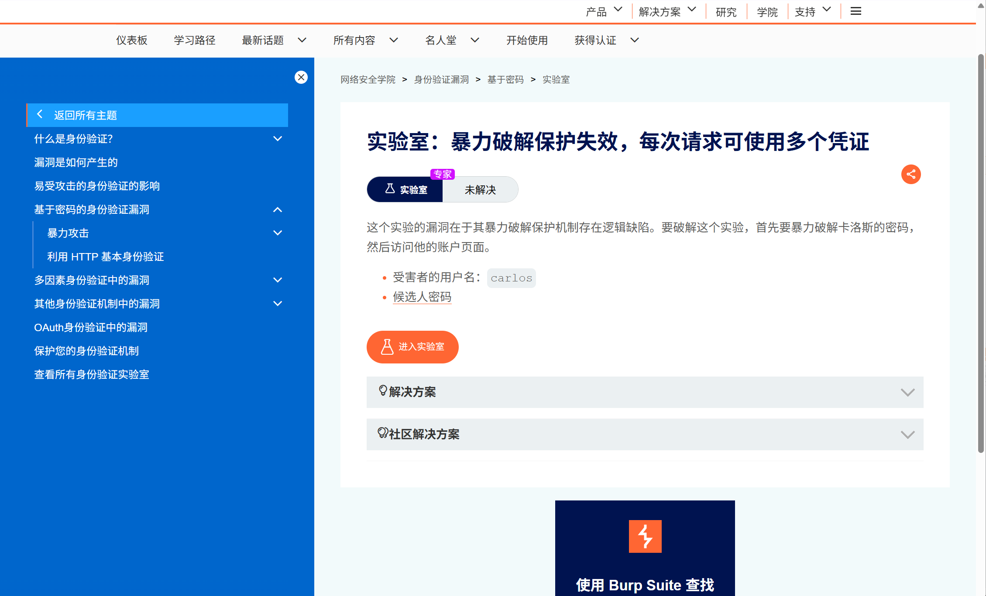Click the lab title heading
This screenshot has width=986, height=596.
[x=618, y=142]
